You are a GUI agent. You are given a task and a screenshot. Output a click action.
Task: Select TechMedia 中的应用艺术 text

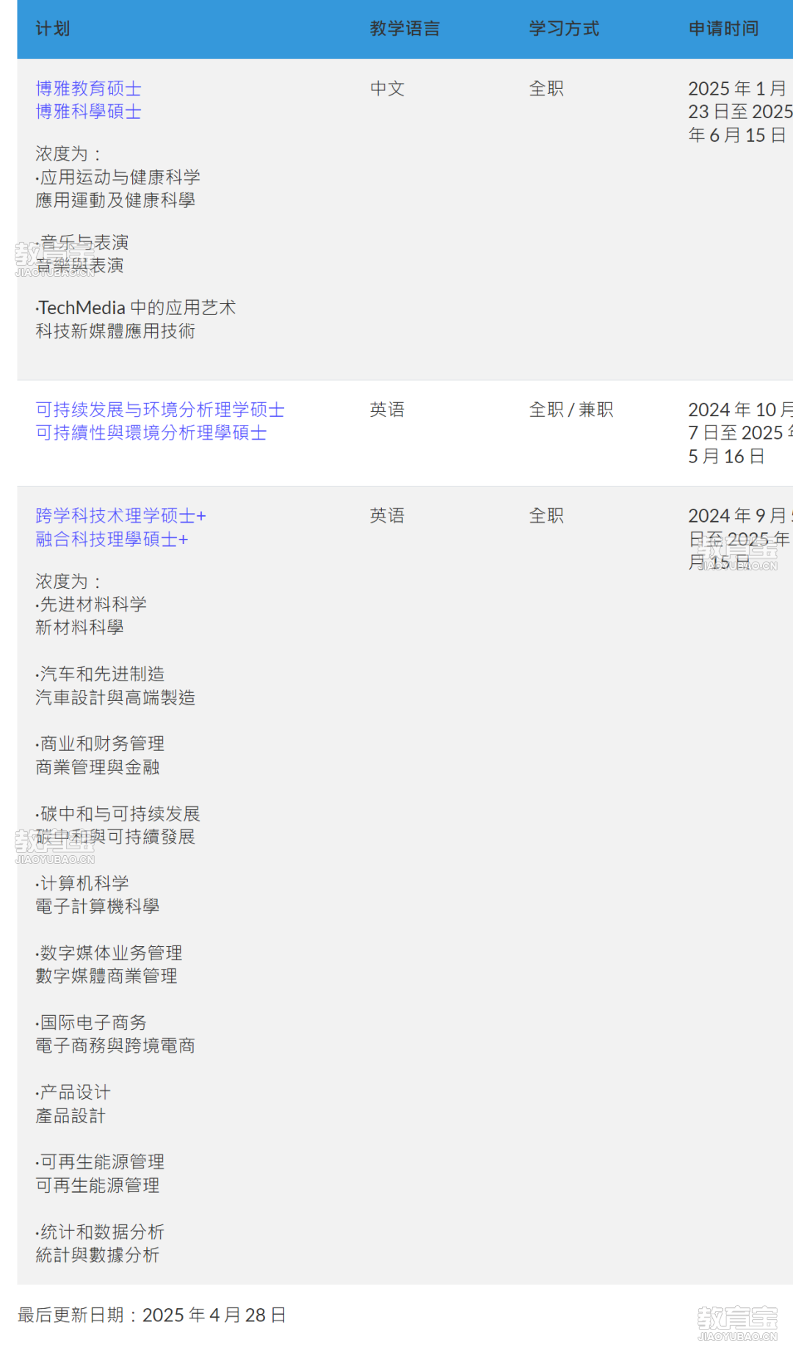click(137, 308)
